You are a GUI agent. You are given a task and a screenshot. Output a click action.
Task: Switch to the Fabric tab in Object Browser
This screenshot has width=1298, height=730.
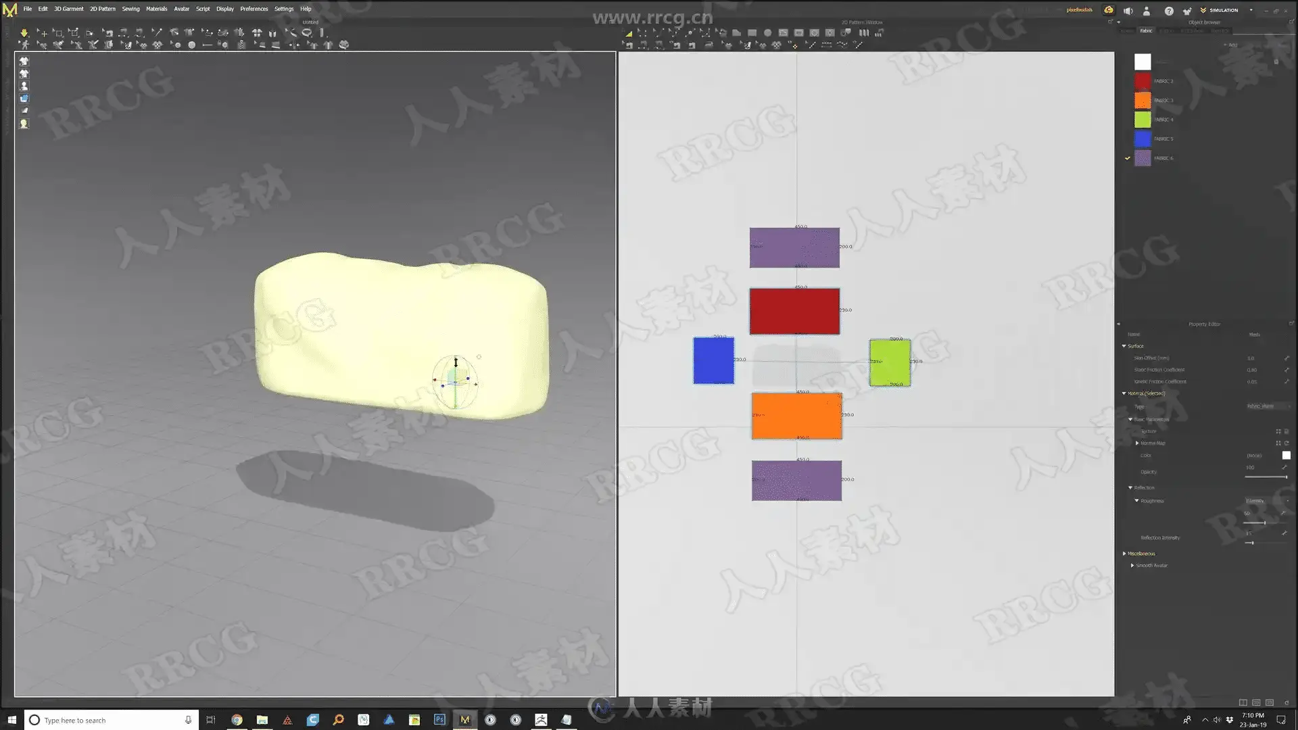(1146, 30)
